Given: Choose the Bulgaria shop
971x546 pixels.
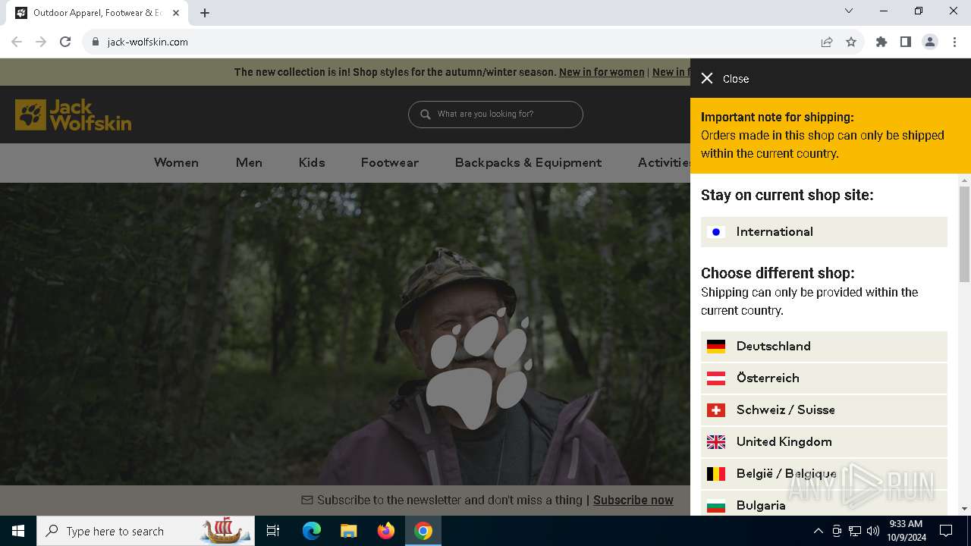Looking at the screenshot, I should point(824,504).
